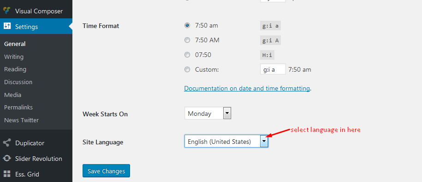Click the Visual Composer cube icon
Screen dimensions: 422x182
(x=7, y=11)
